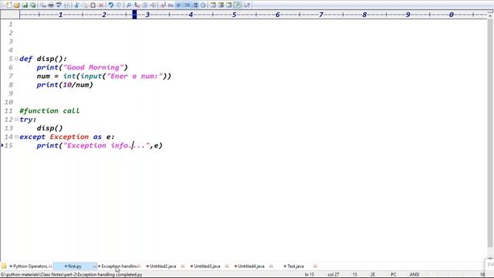Run spell check from the toolbar
The image size is (494, 278).
coord(59,5)
